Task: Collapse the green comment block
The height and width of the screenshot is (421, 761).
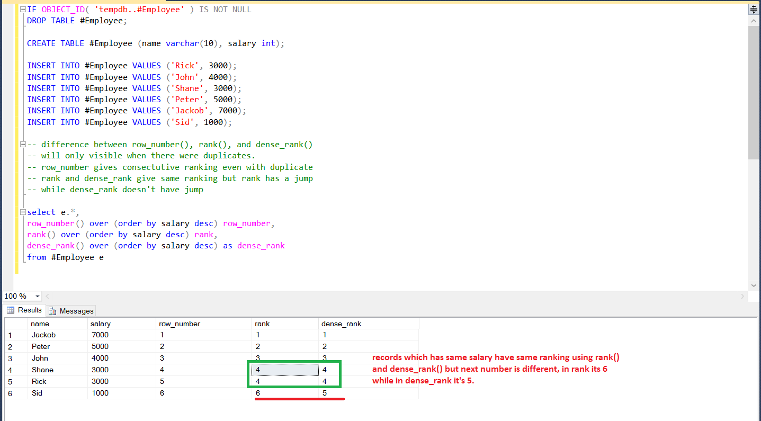Action: [22, 145]
